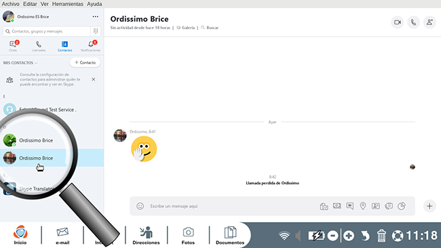This screenshot has width=441, height=248.
Task: Open the Herramientas menu
Action: [x=67, y=4]
